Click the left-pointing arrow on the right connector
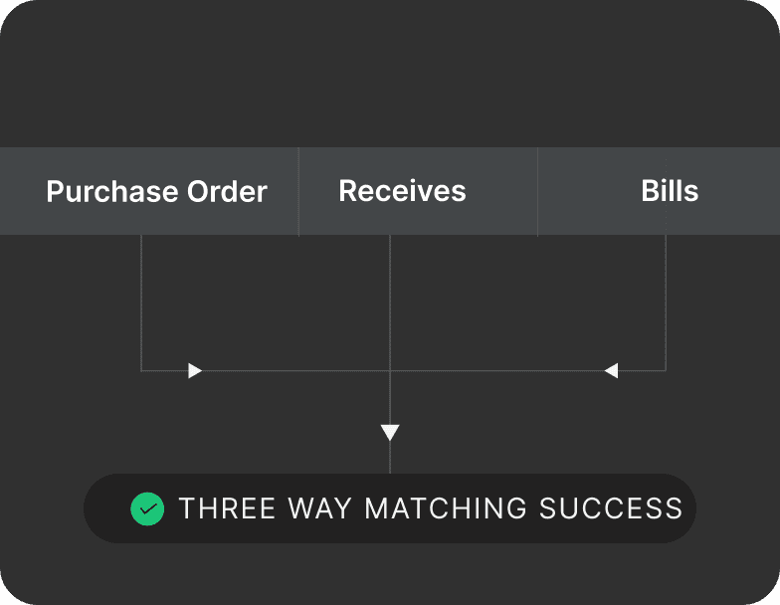This screenshot has width=780, height=605. (x=611, y=371)
